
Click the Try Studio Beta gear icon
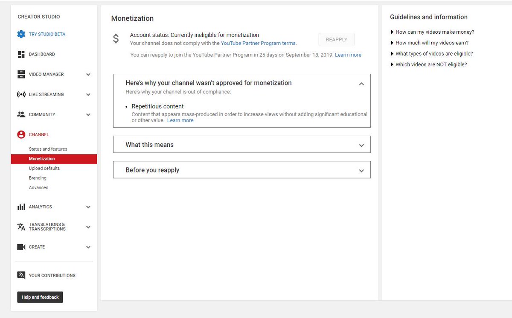point(21,34)
